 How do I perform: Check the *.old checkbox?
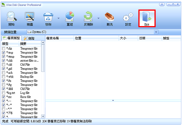coord(4,64)
